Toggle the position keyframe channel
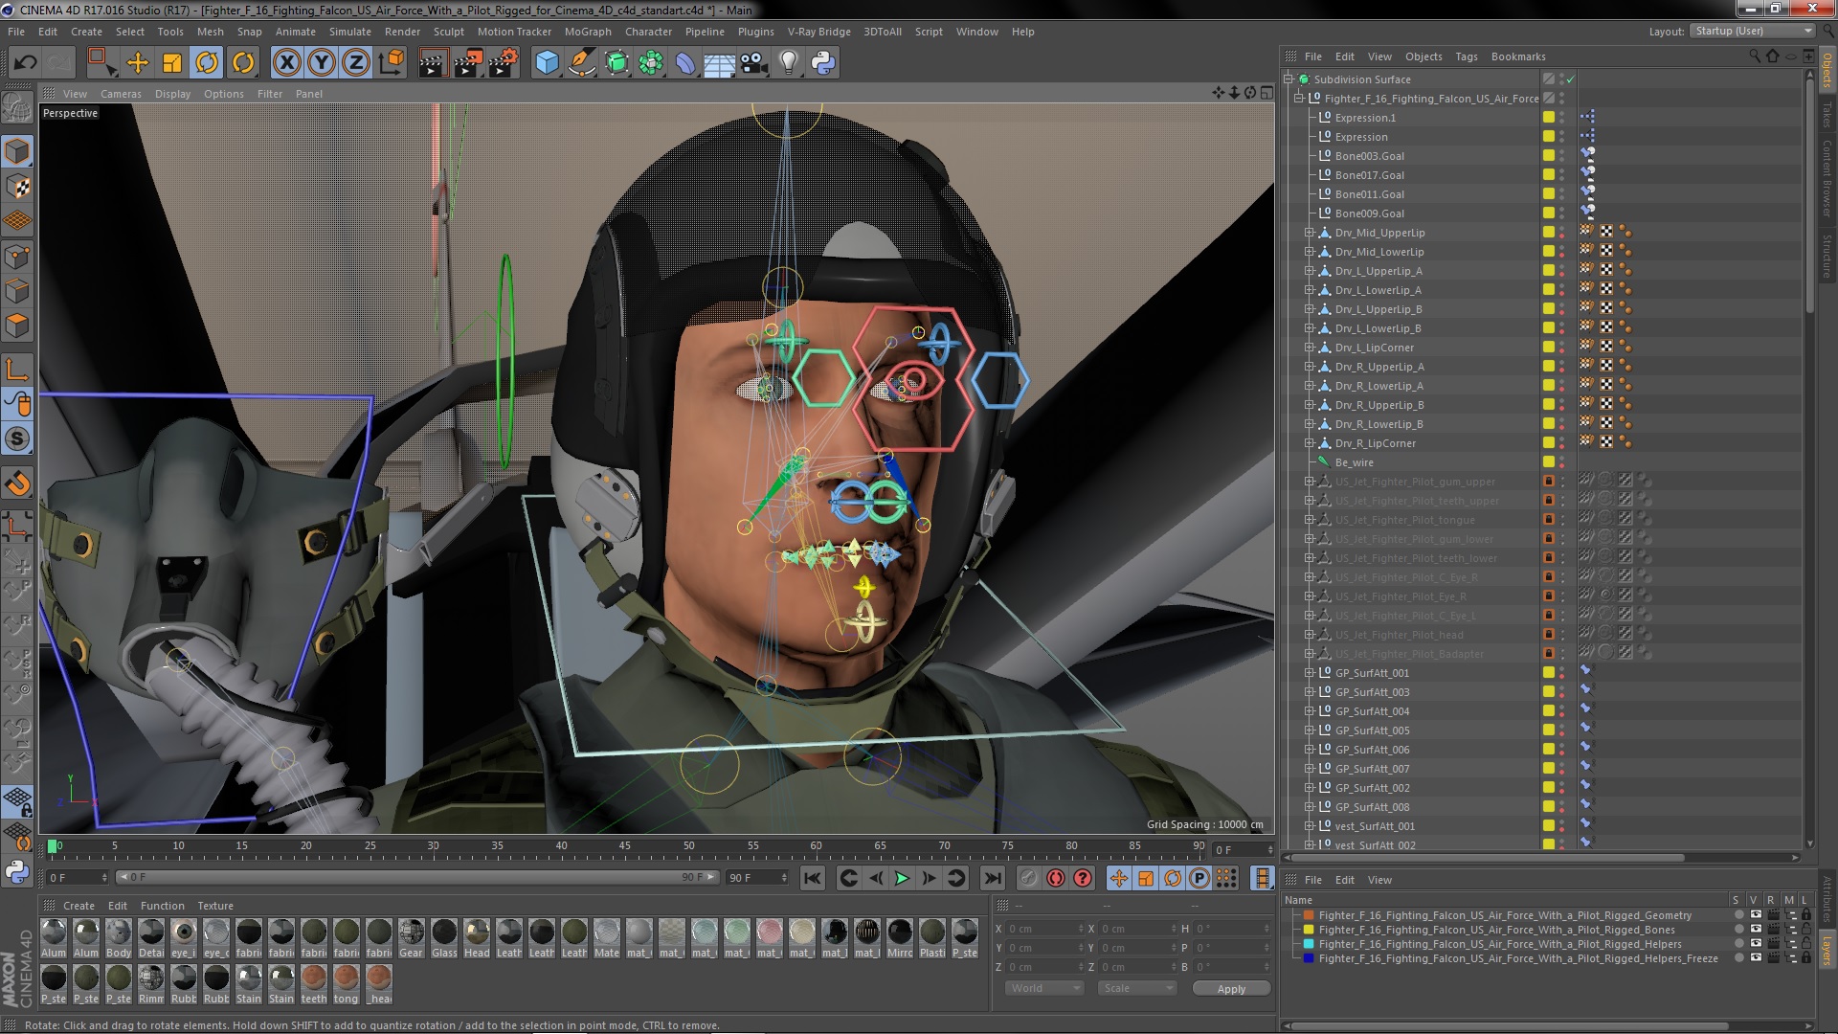Viewport: 1838px width, 1034px height. coord(1119,878)
